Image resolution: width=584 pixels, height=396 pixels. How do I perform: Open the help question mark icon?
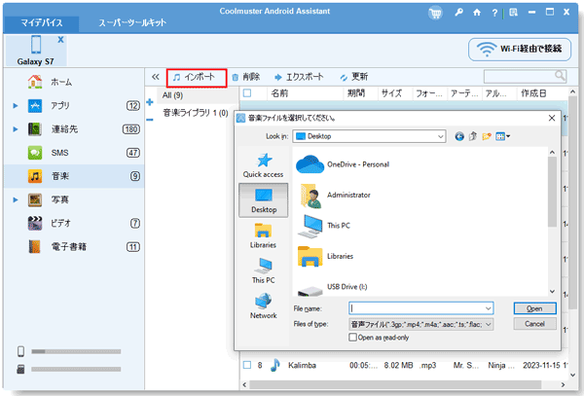(x=494, y=13)
